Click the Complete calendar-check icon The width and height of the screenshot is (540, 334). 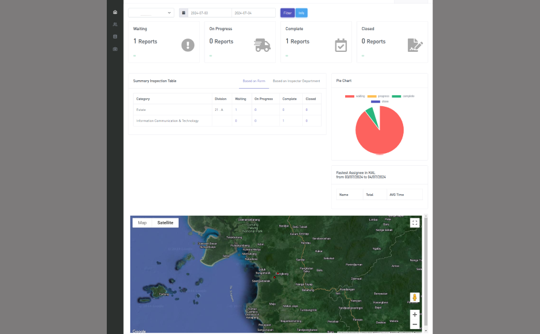tap(341, 45)
